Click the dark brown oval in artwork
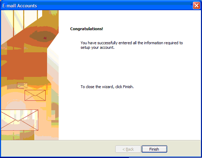 click(43, 37)
